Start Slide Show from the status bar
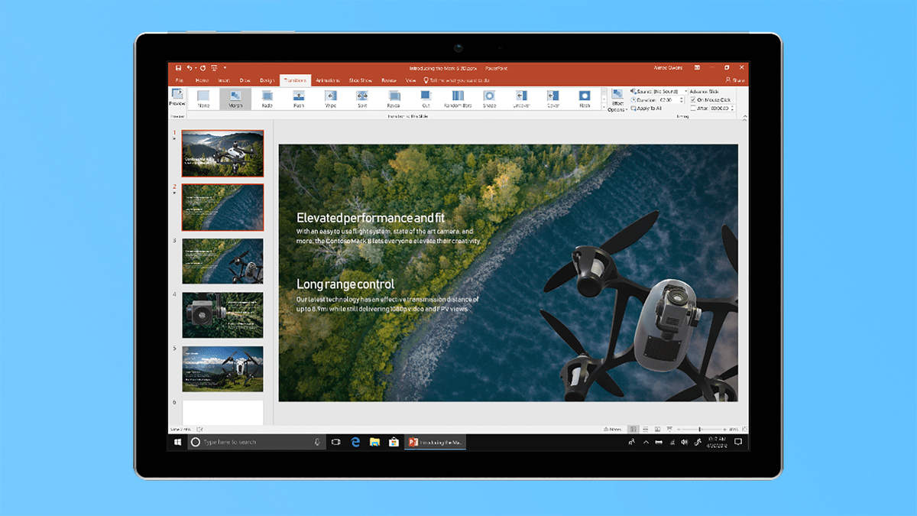The width and height of the screenshot is (917, 516). pos(670,429)
